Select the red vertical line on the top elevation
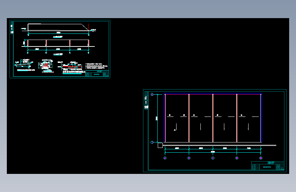 (x=88, y=27)
